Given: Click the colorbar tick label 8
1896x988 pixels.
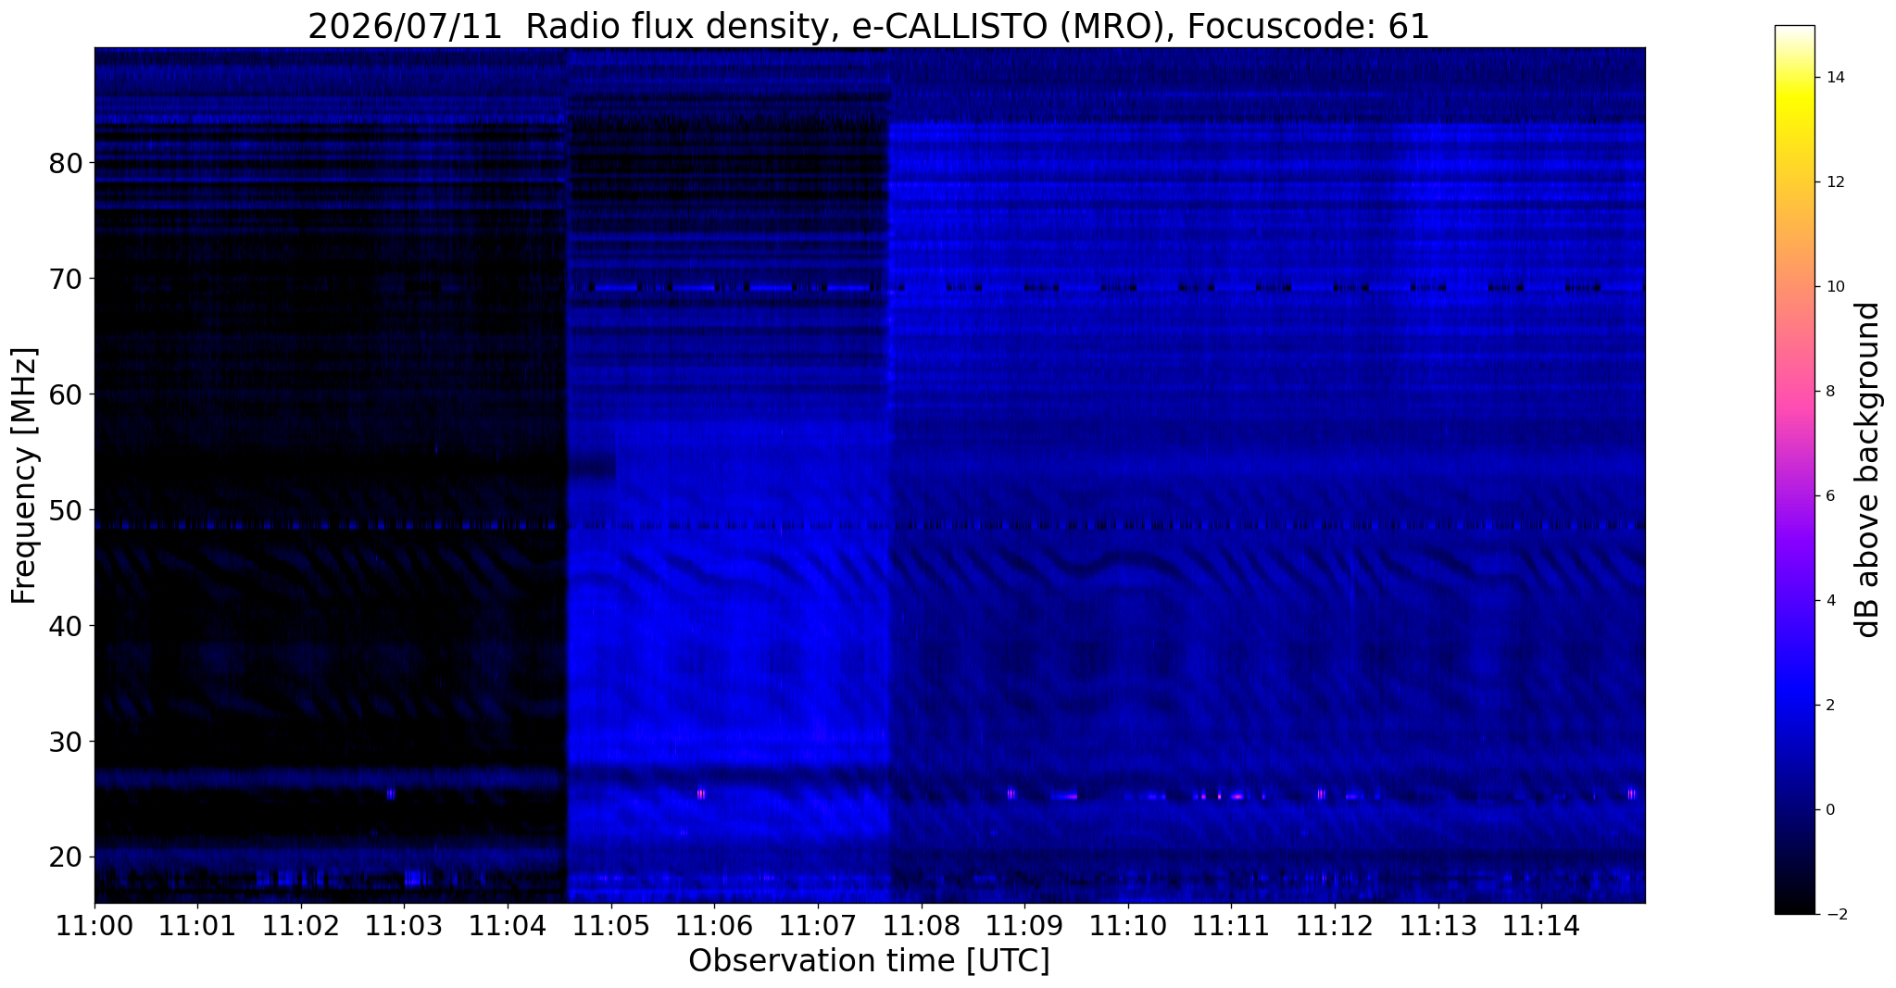Looking at the screenshot, I should (x=1830, y=392).
